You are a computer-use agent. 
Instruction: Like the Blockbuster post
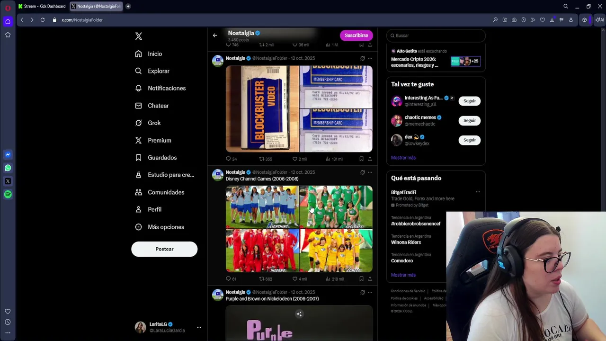(299, 159)
